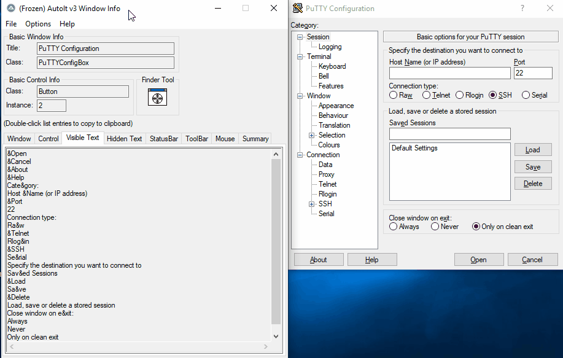Expand the SSH tree node
Image resolution: width=563 pixels, height=358 pixels.
(x=311, y=203)
